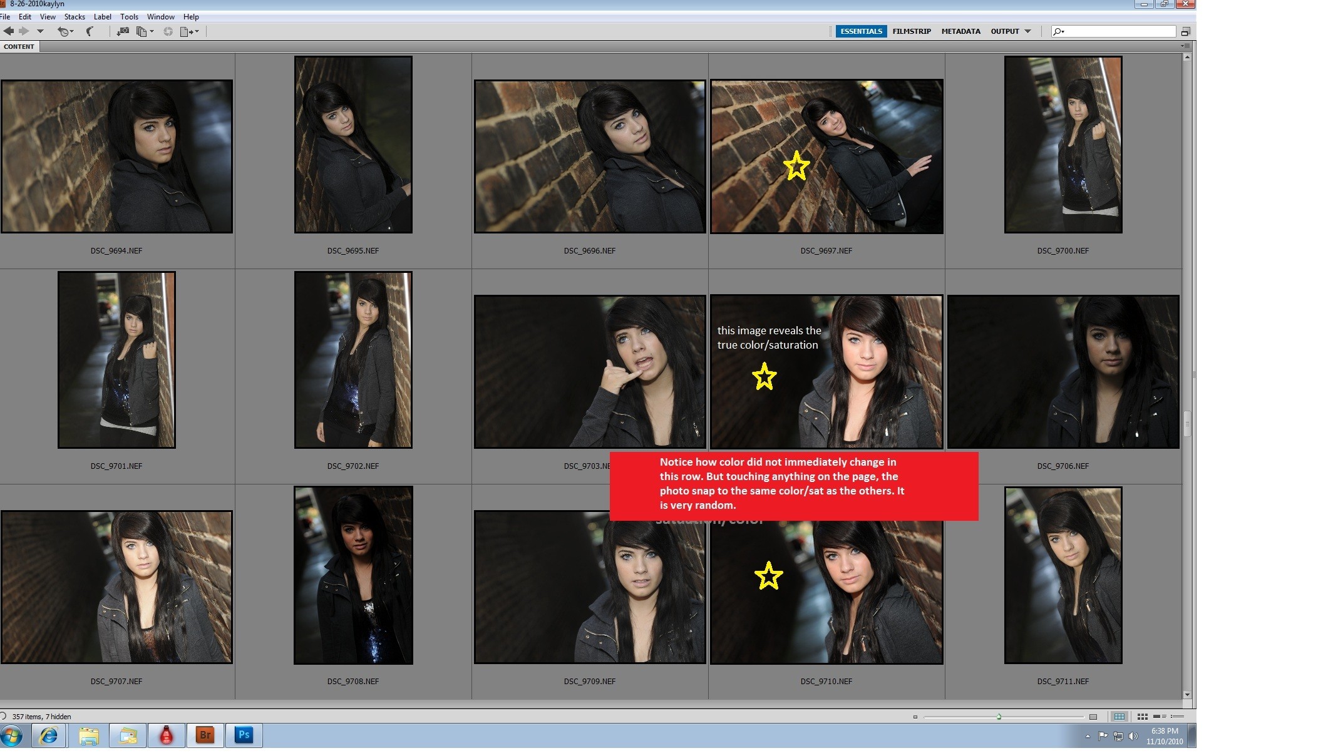Select thumbnail DSC_9707.NEF

pos(116,587)
